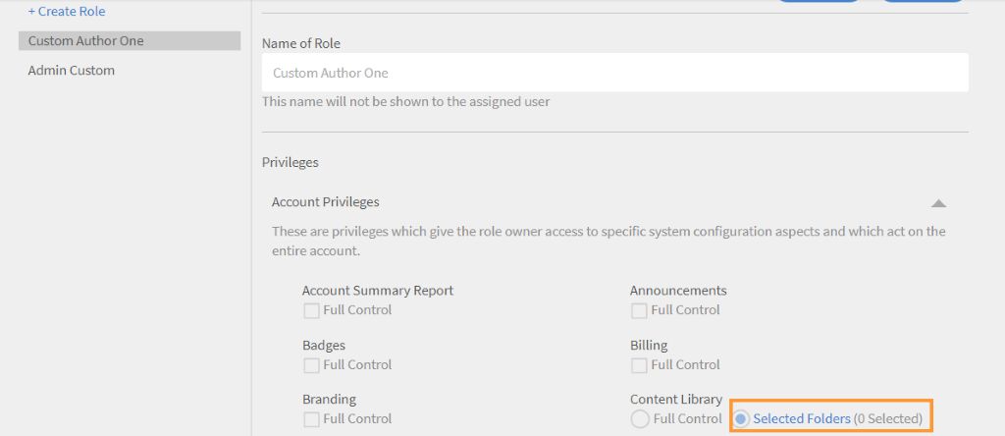Viewport: 1005px width, 436px height.
Task: Click the Name of Role text field
Action: coord(614,73)
